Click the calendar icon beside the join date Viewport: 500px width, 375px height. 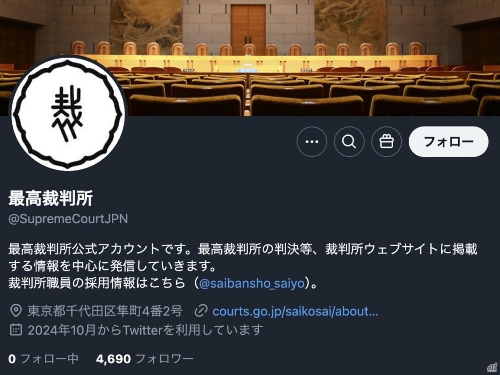click(x=16, y=330)
